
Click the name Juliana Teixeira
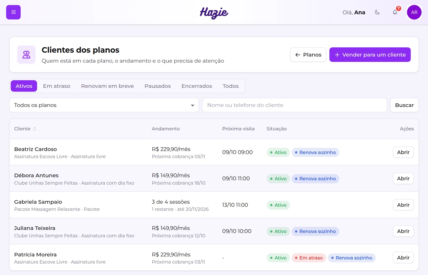tap(35, 228)
